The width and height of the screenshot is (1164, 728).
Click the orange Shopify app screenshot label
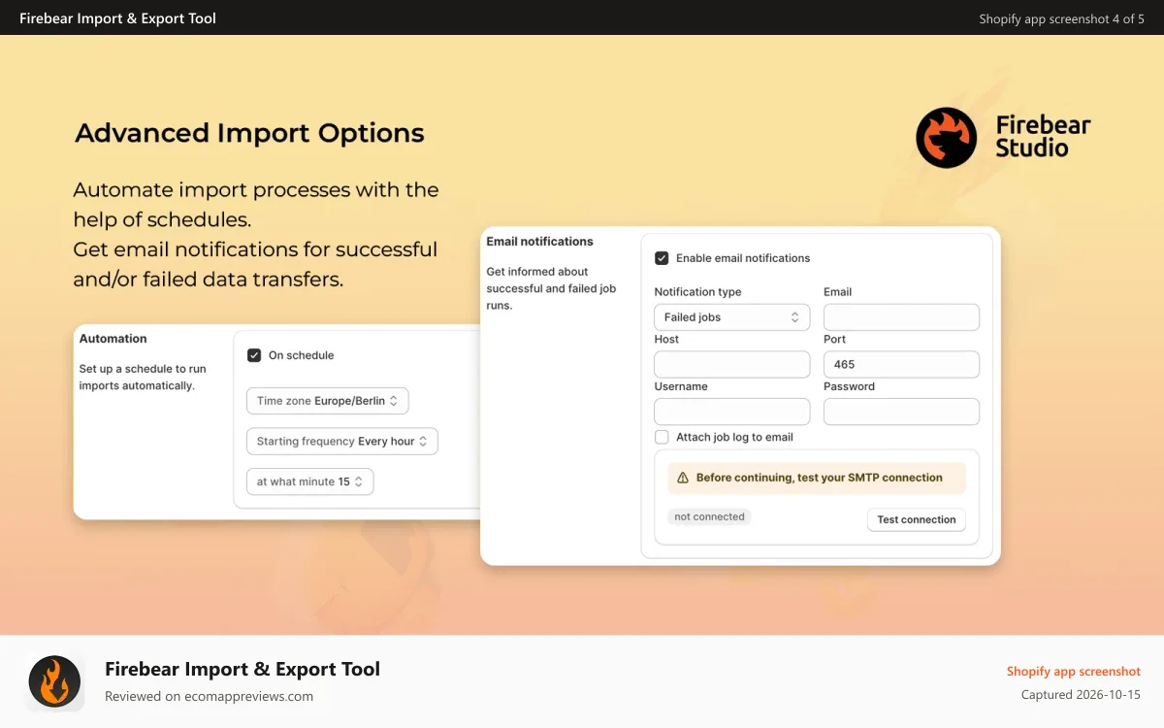tap(1074, 671)
